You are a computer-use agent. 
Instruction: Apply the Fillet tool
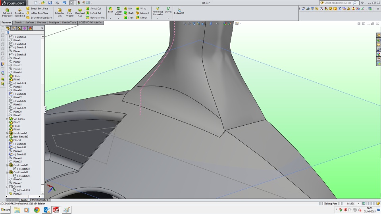(111, 10)
